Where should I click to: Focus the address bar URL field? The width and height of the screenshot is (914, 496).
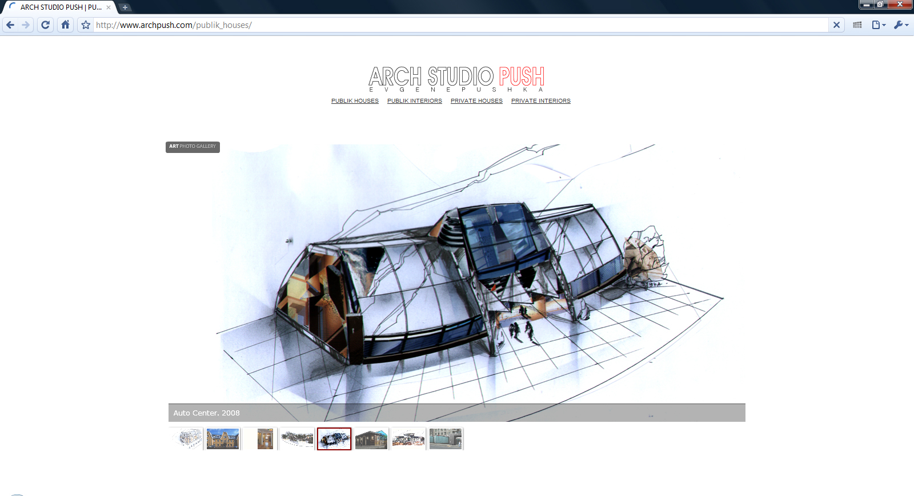(x=460, y=25)
